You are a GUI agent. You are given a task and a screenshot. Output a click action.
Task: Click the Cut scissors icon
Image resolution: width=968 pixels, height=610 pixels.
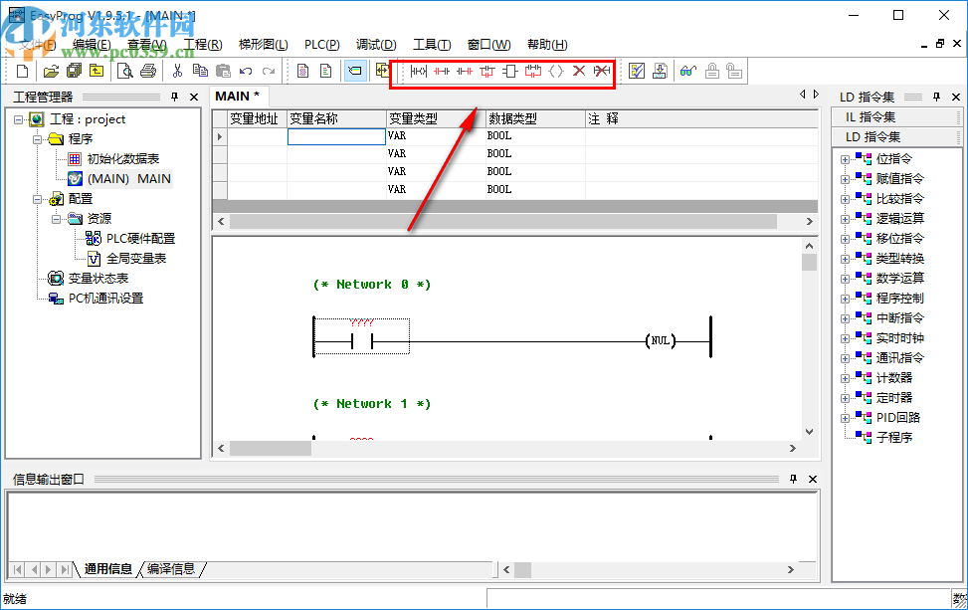[x=177, y=72]
